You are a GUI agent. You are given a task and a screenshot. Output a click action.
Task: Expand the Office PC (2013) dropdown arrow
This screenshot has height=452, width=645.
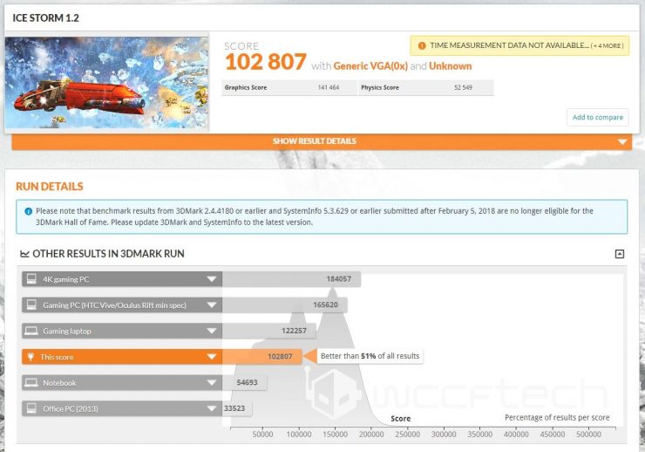[212, 408]
